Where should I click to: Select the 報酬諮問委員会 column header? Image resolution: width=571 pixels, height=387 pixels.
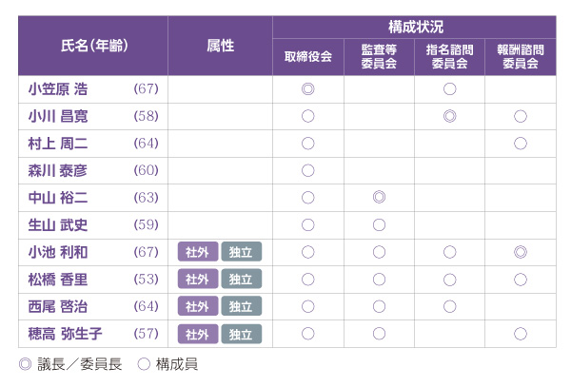520,57
